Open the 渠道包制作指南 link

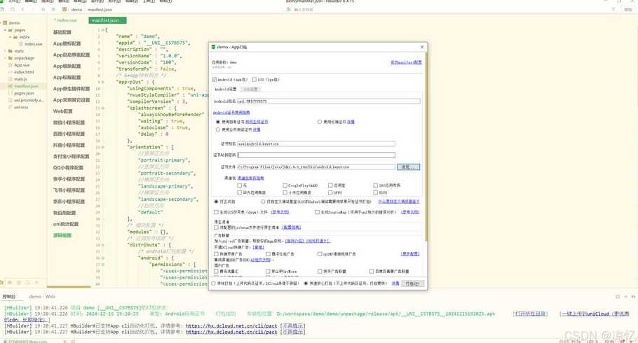click(250, 178)
